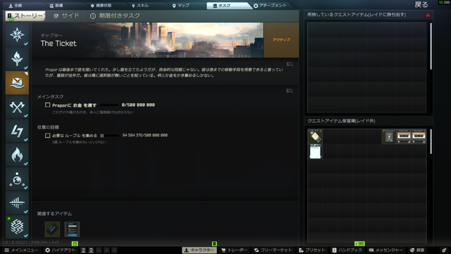Expand main task details magnifier icon
451x254 pixels.
pos(289,91)
